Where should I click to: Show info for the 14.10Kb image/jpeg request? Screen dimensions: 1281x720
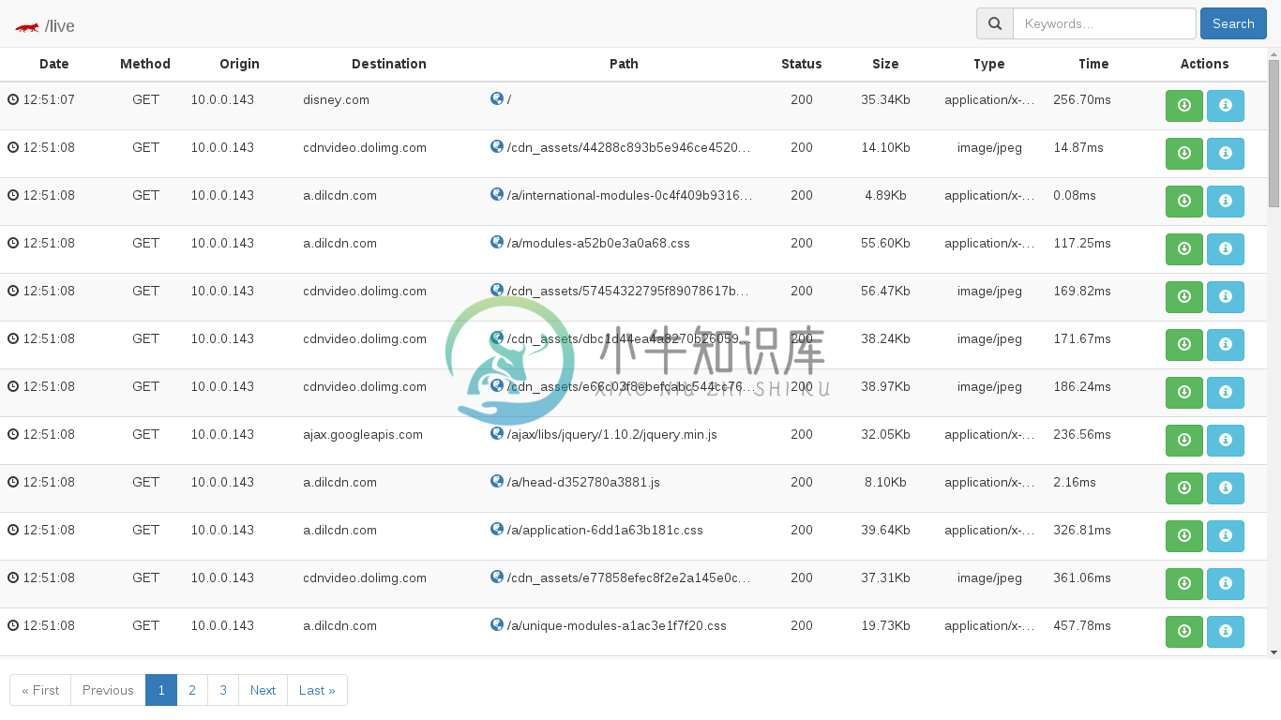[x=1226, y=154]
